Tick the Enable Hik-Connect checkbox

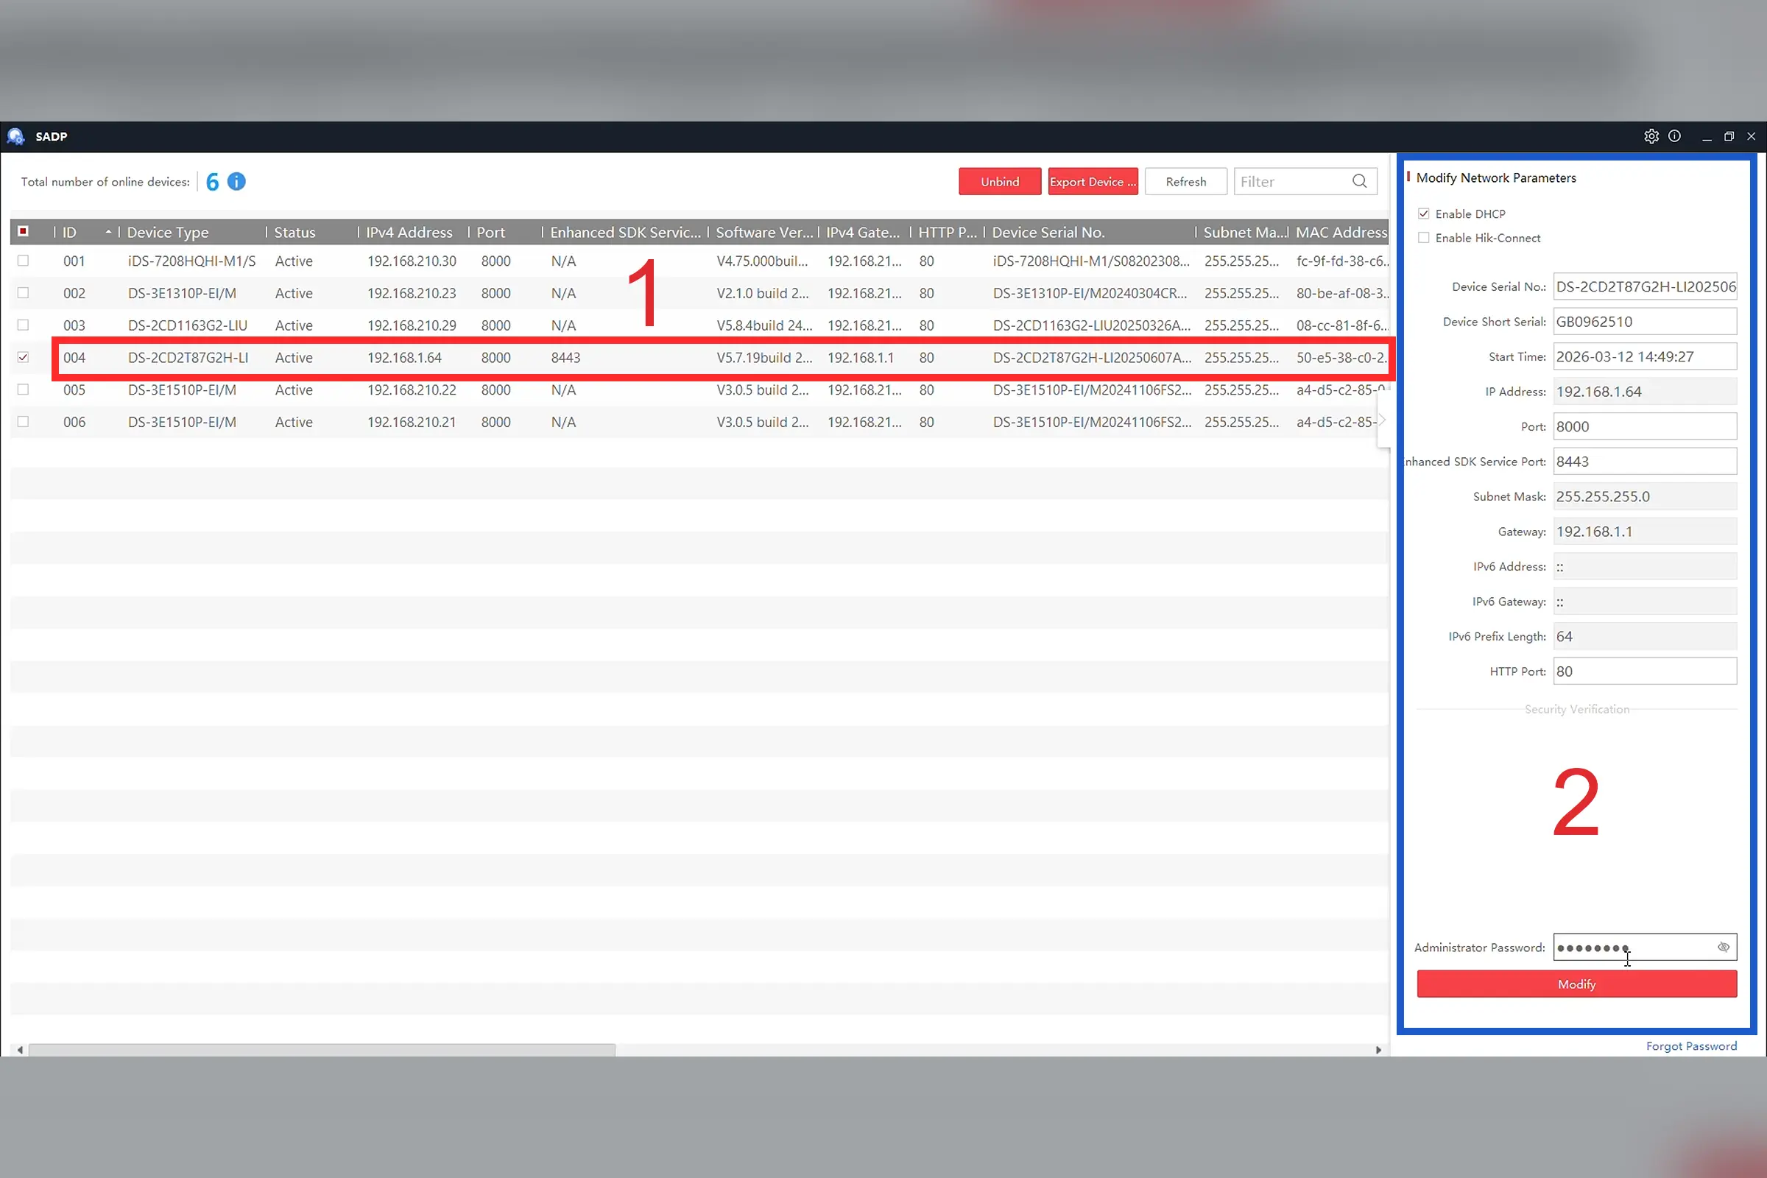pyautogui.click(x=1424, y=238)
